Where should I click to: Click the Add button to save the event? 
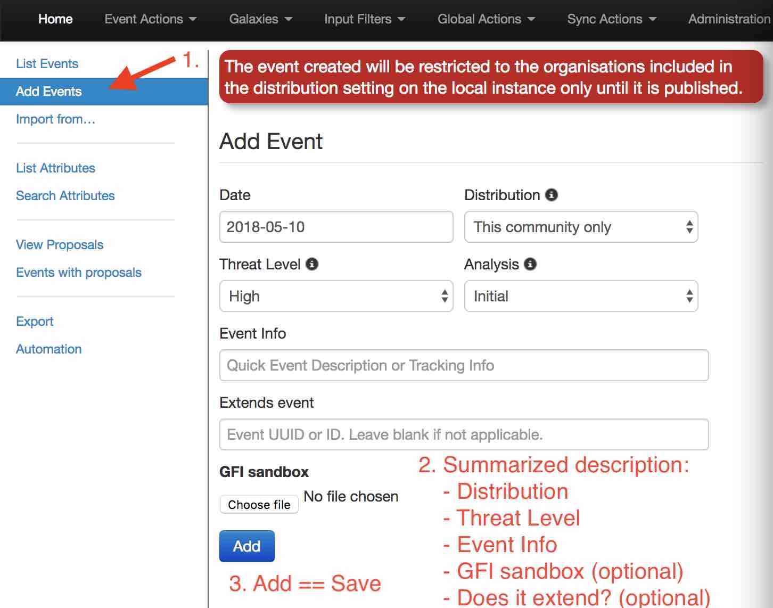246,546
